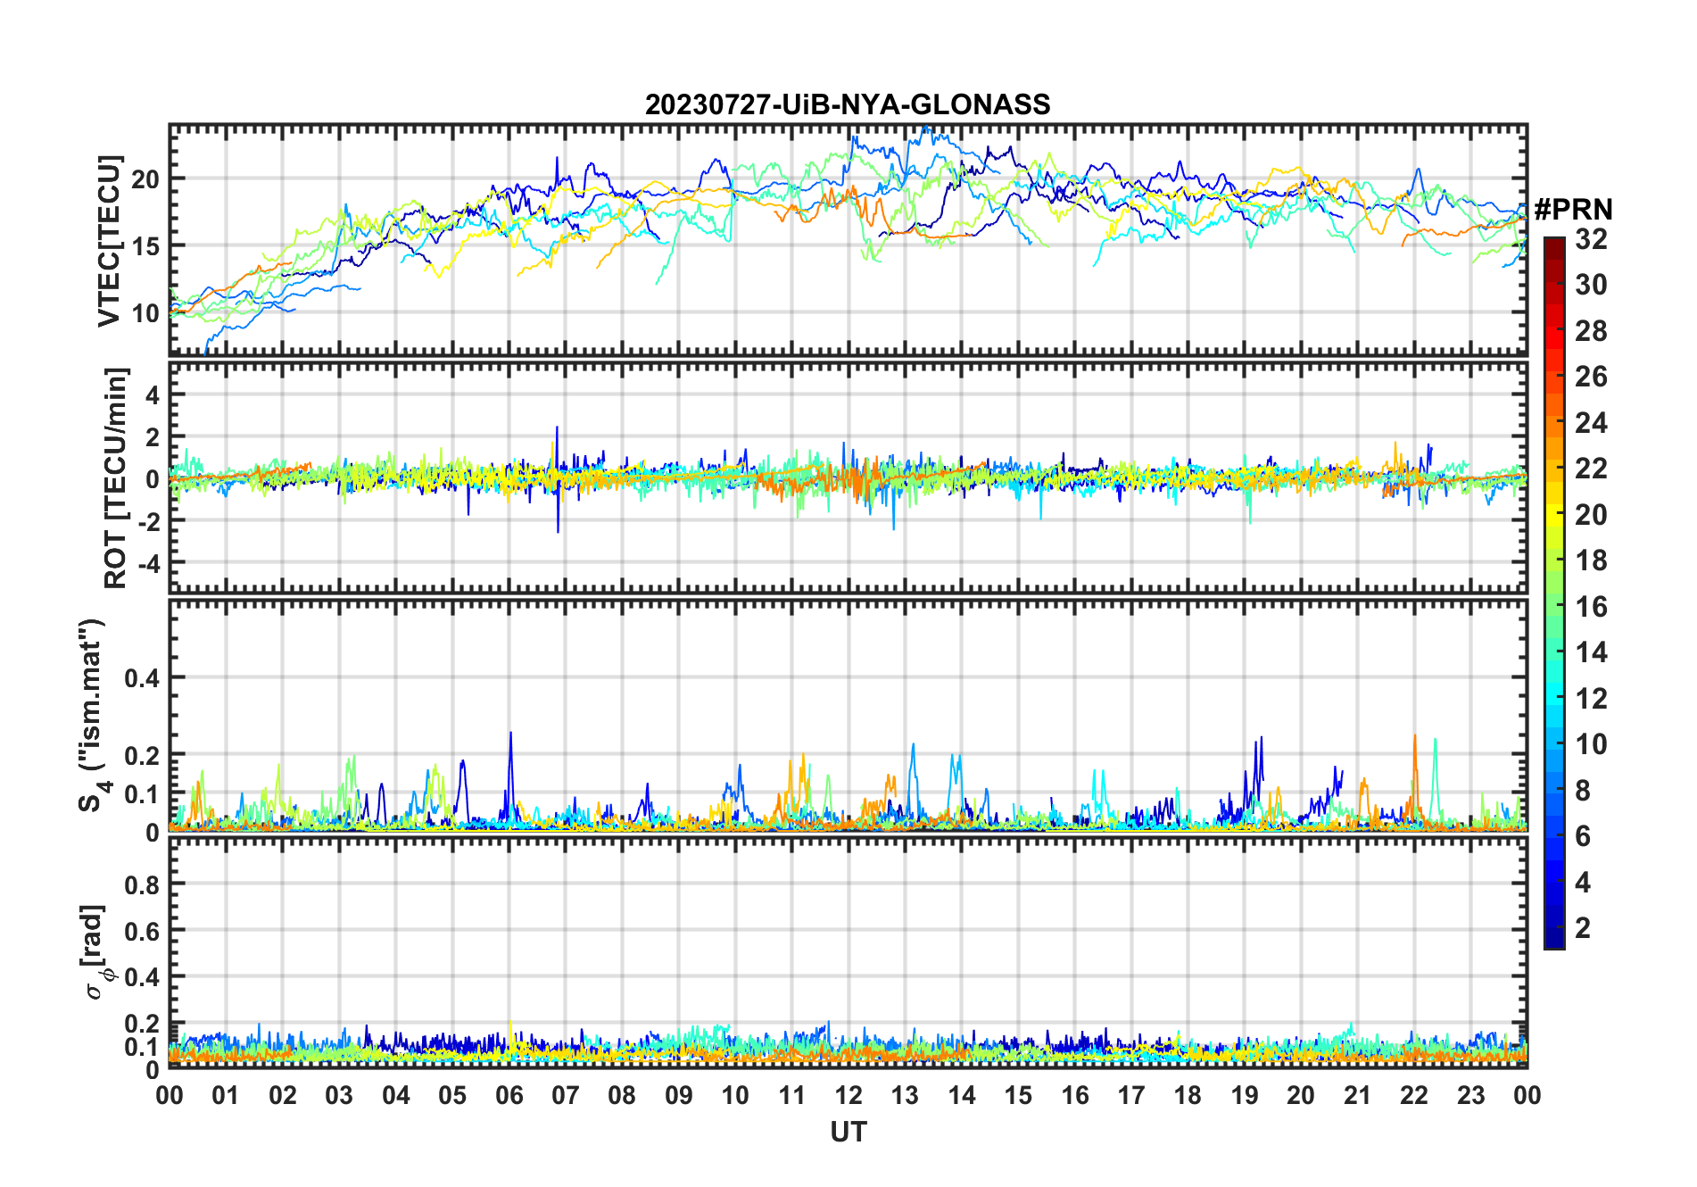Click x-axis tick label 18
Image resolution: width=1697 pixels, height=1187 pixels.
tap(1188, 1095)
